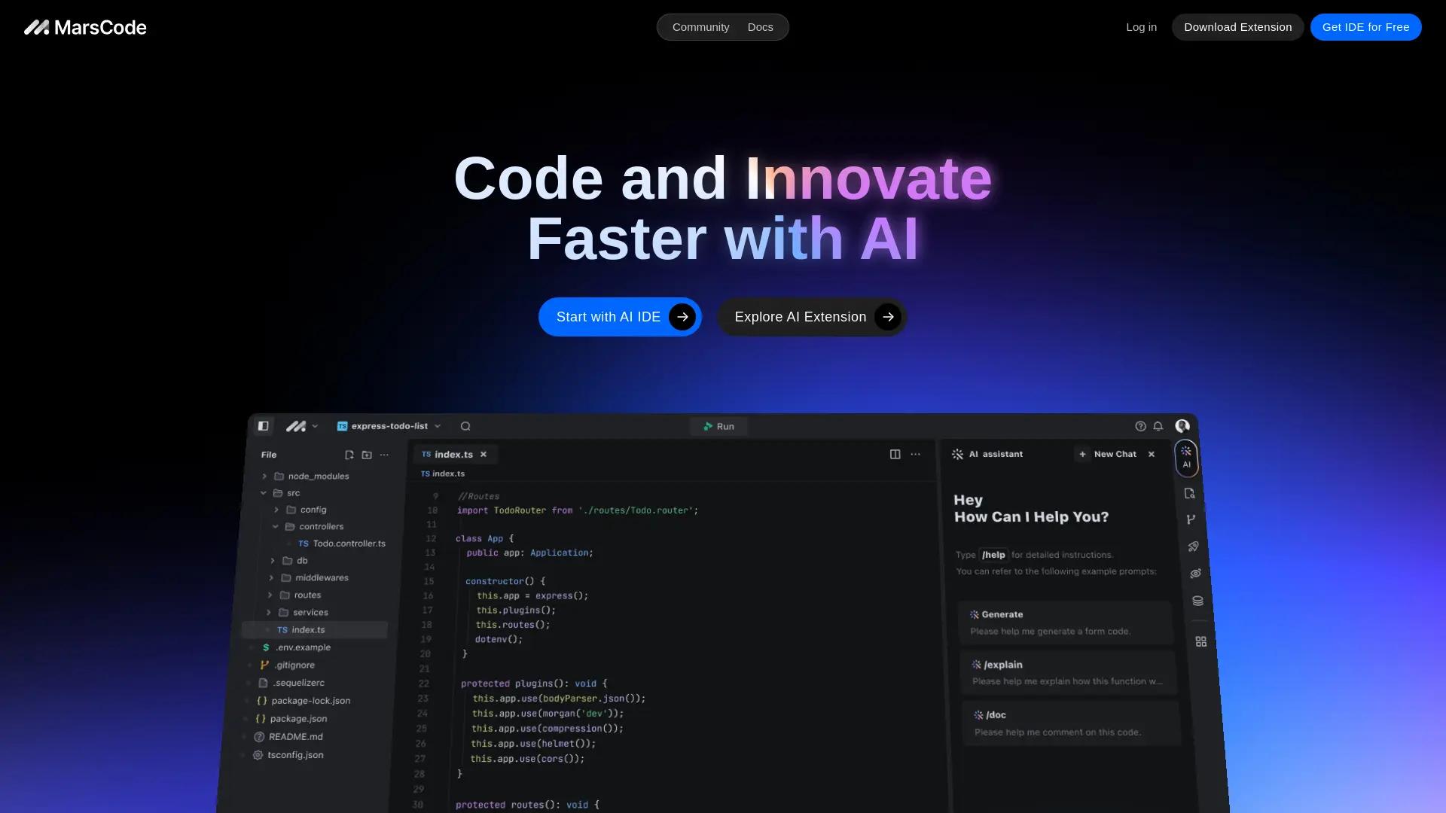This screenshot has height=813, width=1446.
Task: Open the Docs menu item
Action: (x=760, y=26)
